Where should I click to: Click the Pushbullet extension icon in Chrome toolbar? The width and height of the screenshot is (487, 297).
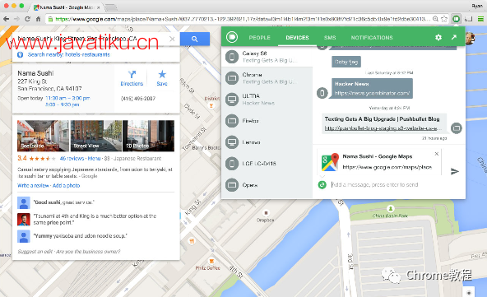(x=456, y=19)
